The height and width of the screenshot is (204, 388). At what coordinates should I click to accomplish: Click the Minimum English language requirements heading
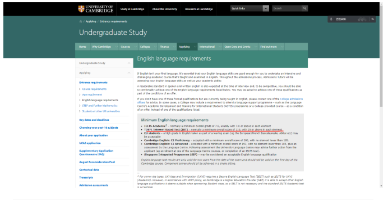pos(175,120)
